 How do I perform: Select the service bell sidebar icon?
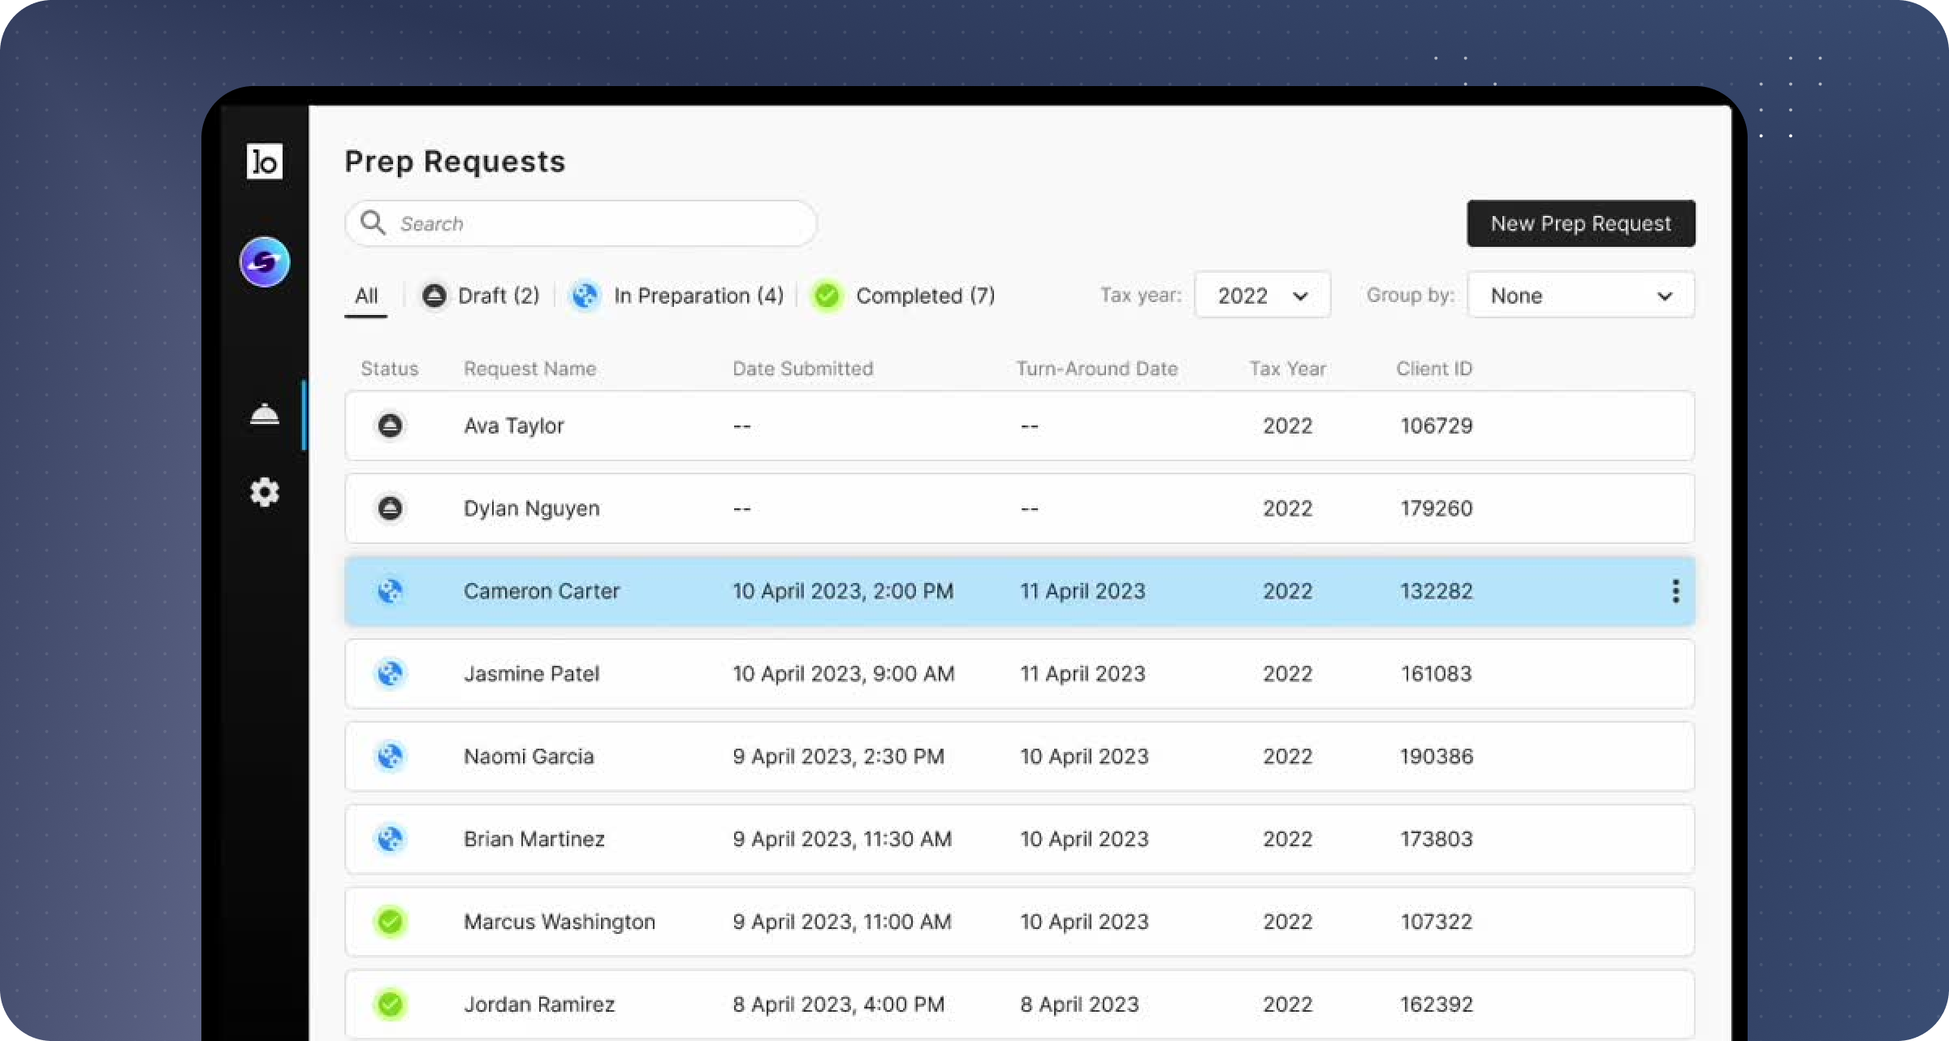tap(264, 415)
